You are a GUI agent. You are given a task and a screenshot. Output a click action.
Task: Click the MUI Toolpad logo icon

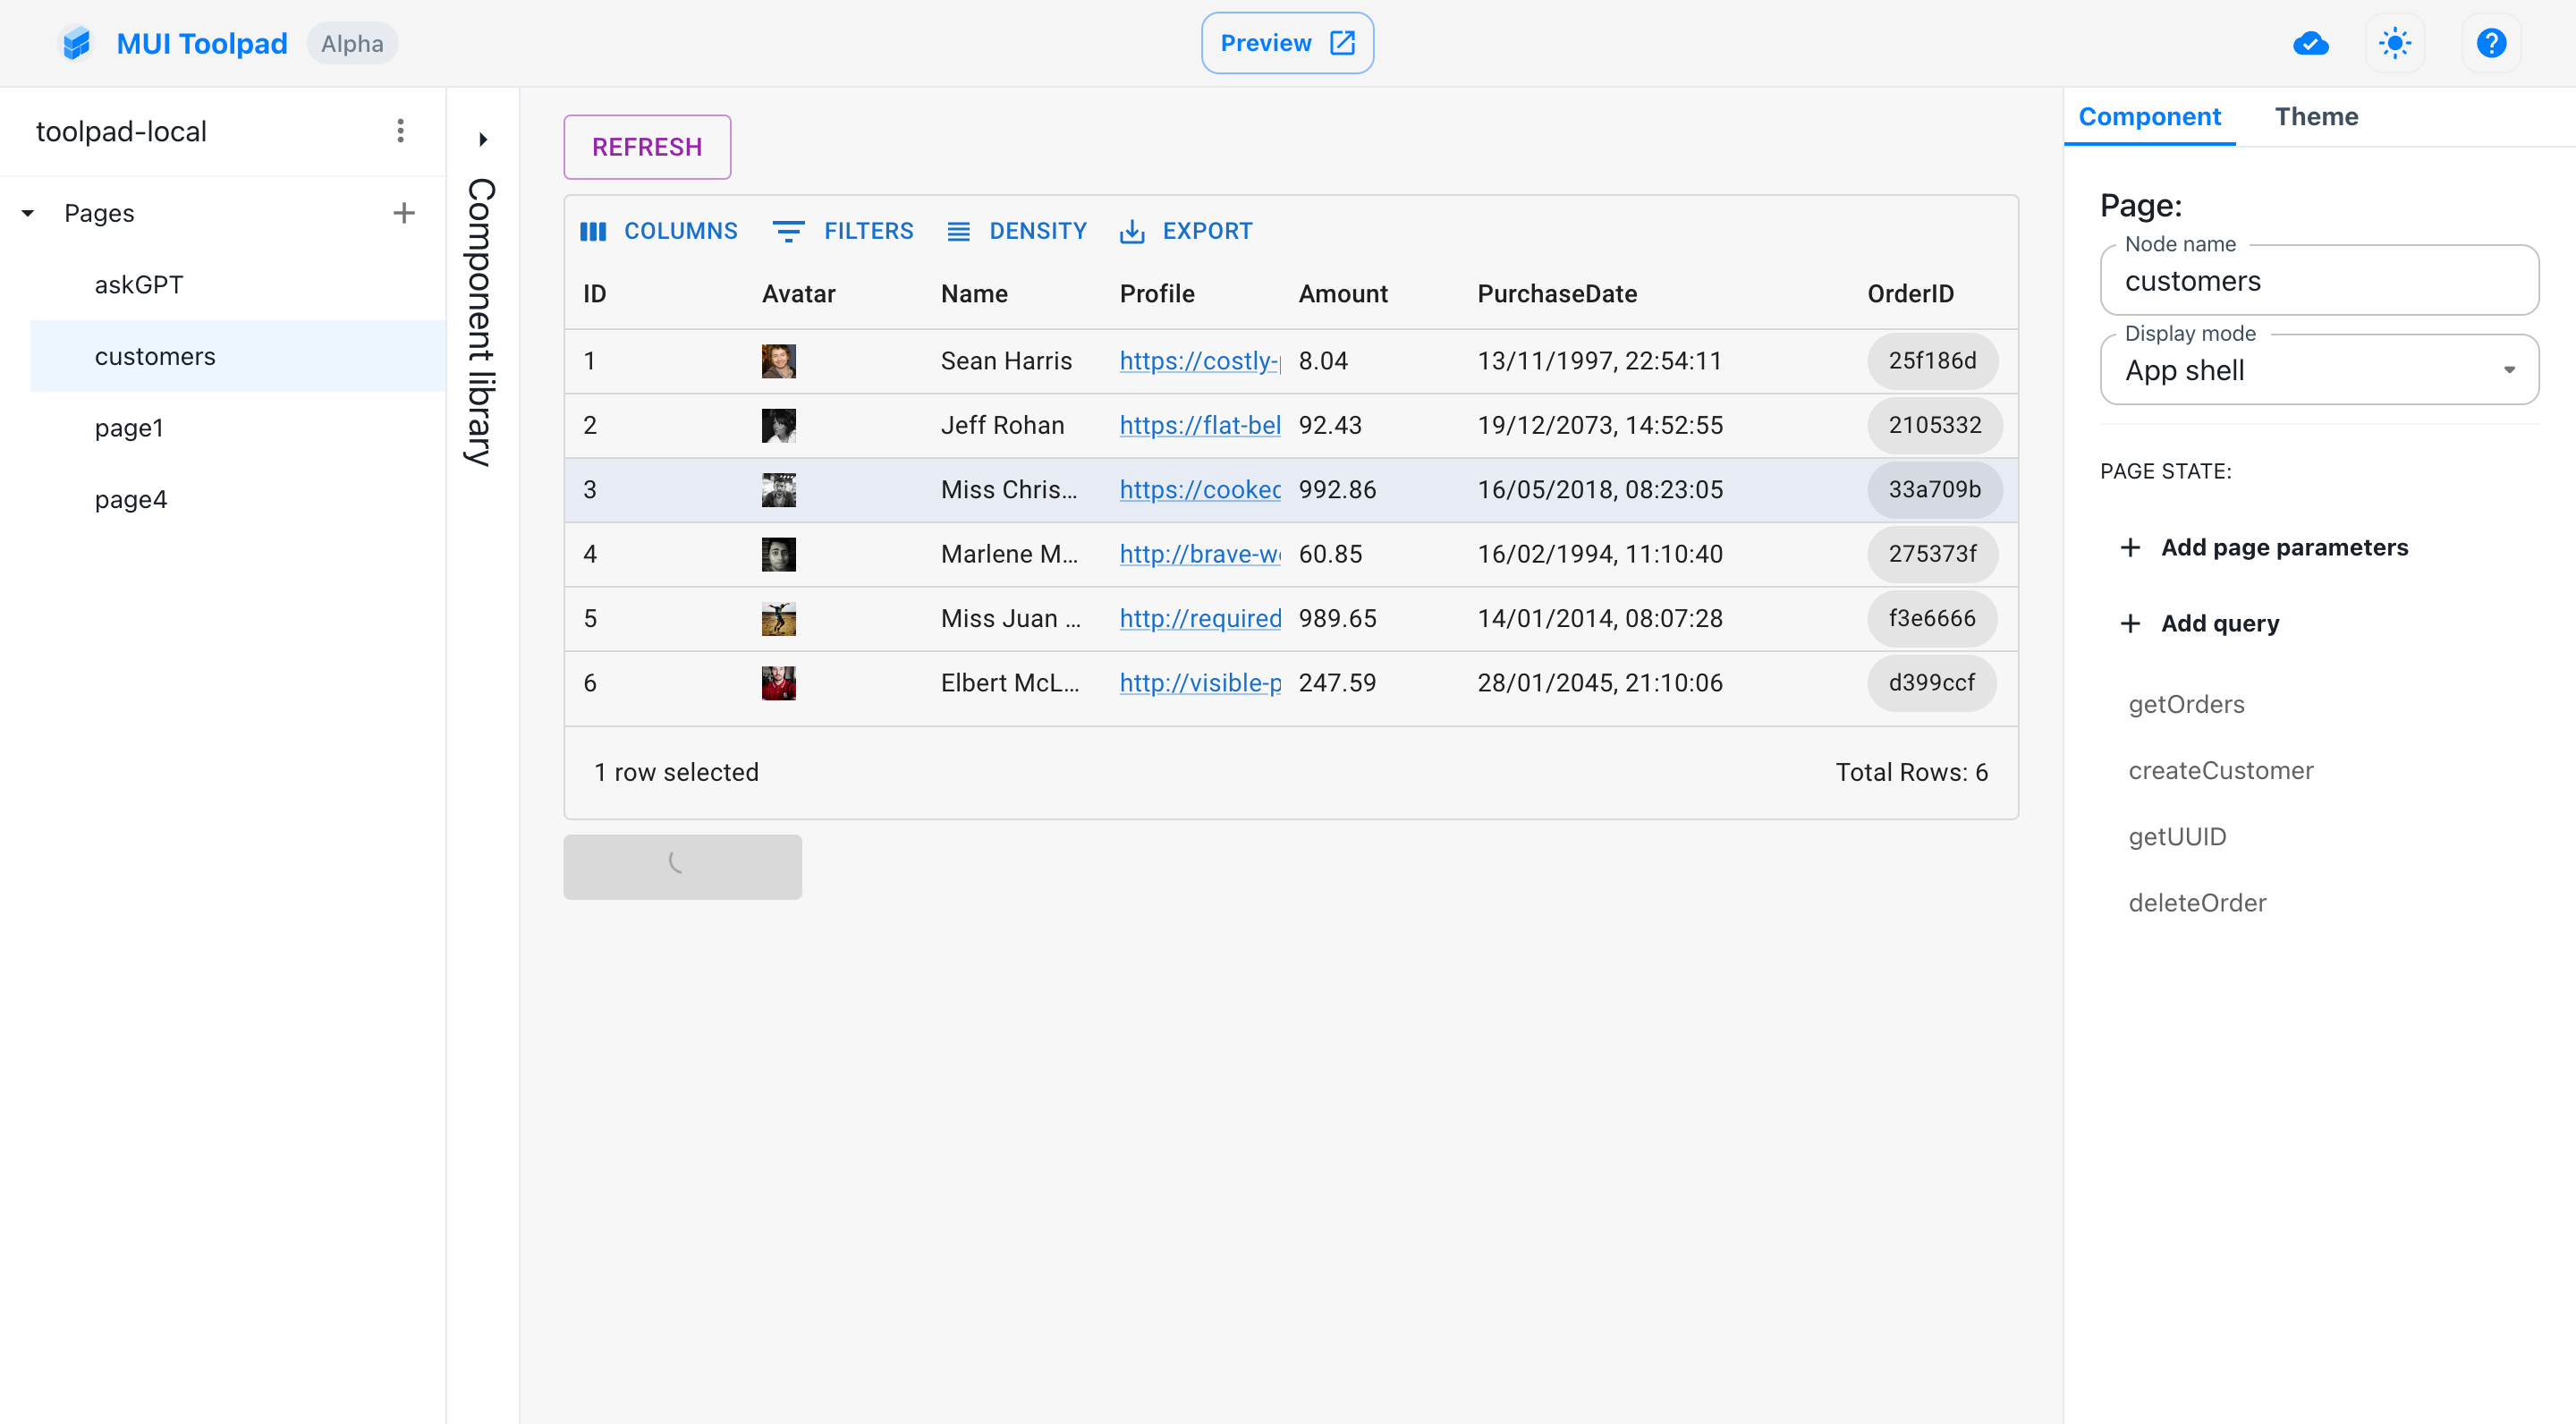pos(76,43)
